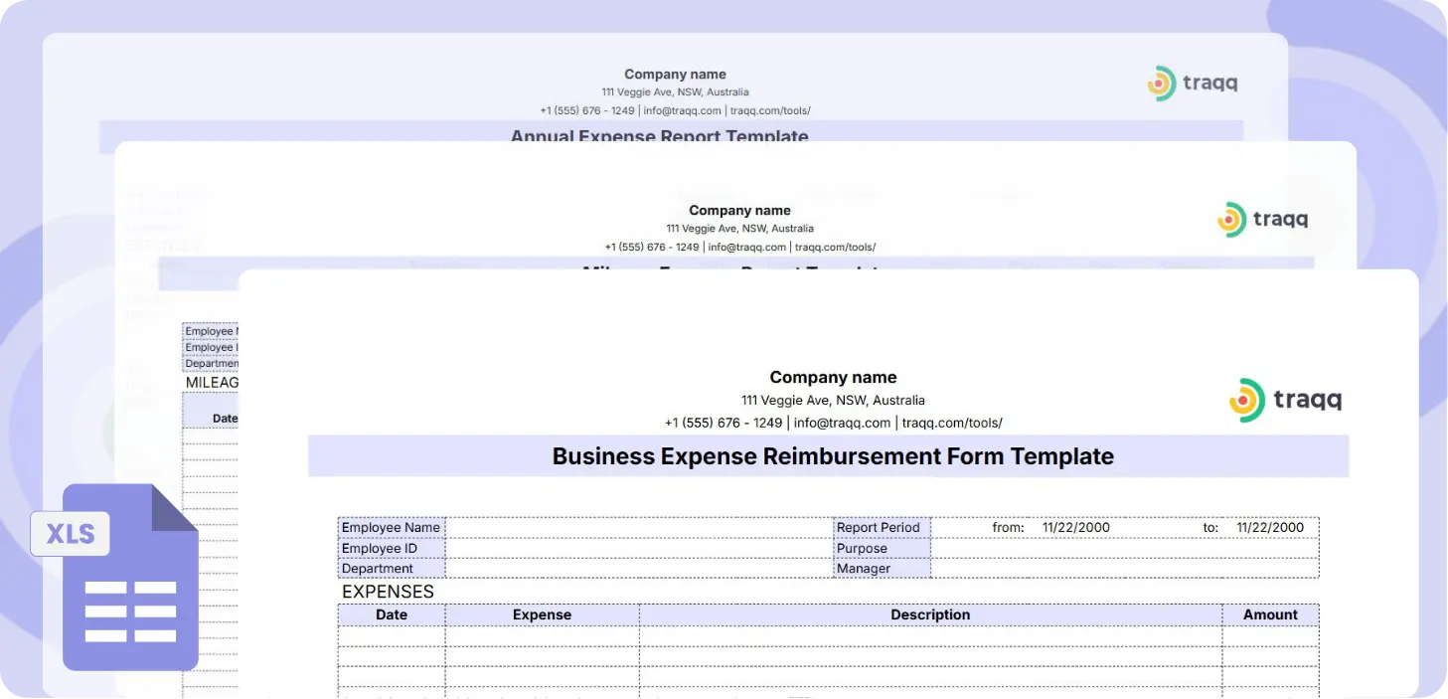This screenshot has height=699, width=1448.
Task: Click the first empty Description cell under EXPENSES
Action: pyautogui.click(x=930, y=636)
